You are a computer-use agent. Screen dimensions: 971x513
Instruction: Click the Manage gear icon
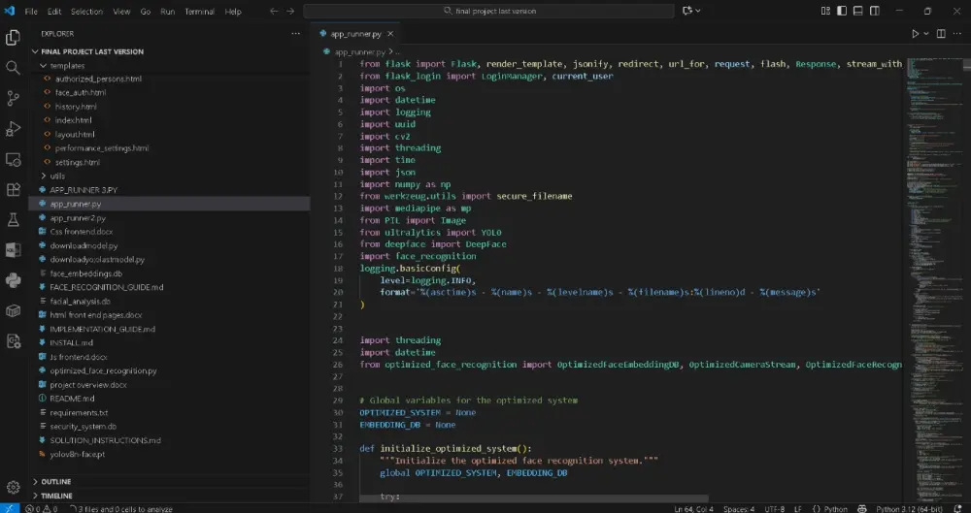pos(14,487)
